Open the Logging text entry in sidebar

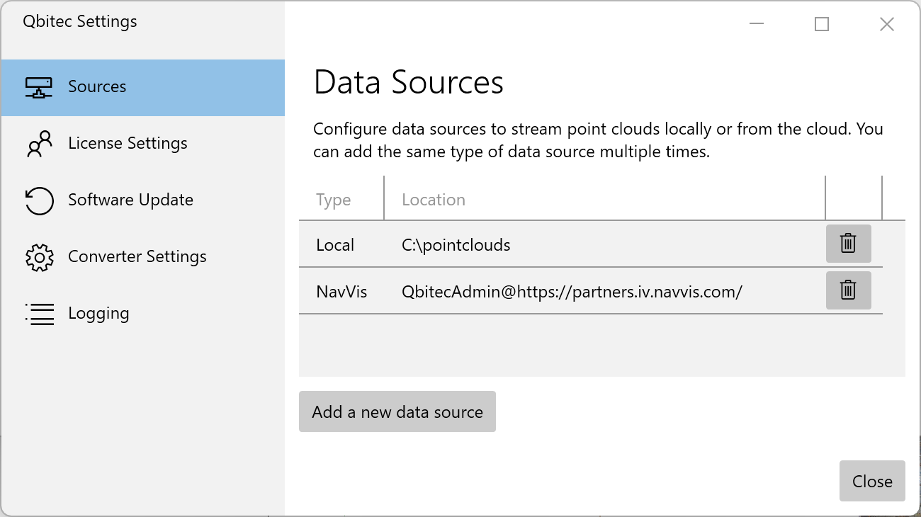[x=98, y=314]
